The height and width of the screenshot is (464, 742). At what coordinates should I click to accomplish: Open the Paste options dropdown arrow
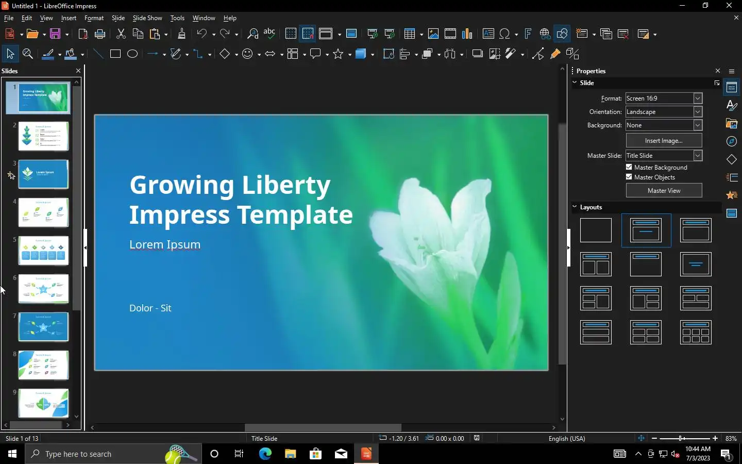[x=166, y=35]
